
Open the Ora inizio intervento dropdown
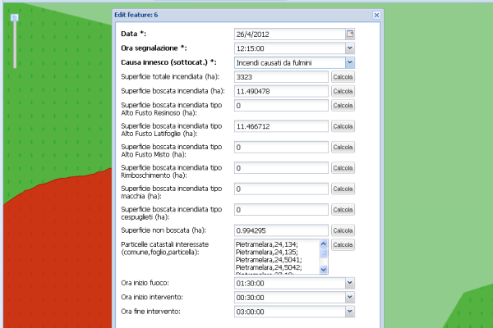click(350, 297)
